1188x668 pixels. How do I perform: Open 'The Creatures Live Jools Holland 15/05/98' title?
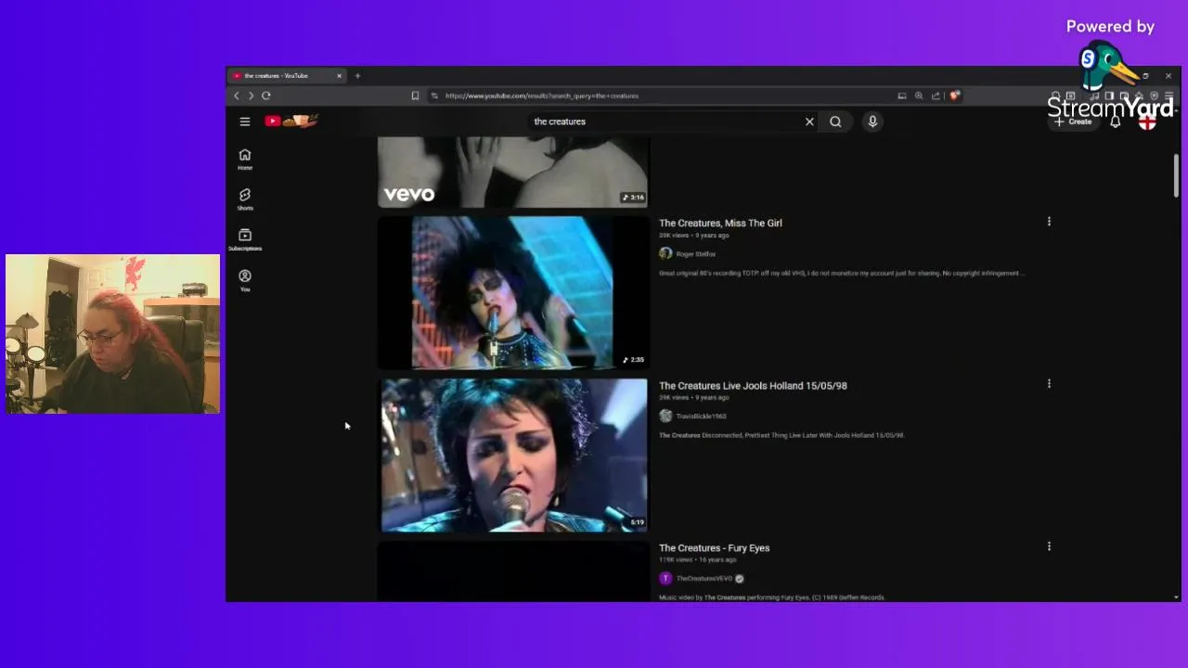tap(753, 385)
